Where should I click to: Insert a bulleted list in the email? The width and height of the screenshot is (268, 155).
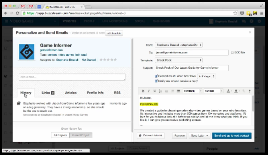tap(166, 91)
